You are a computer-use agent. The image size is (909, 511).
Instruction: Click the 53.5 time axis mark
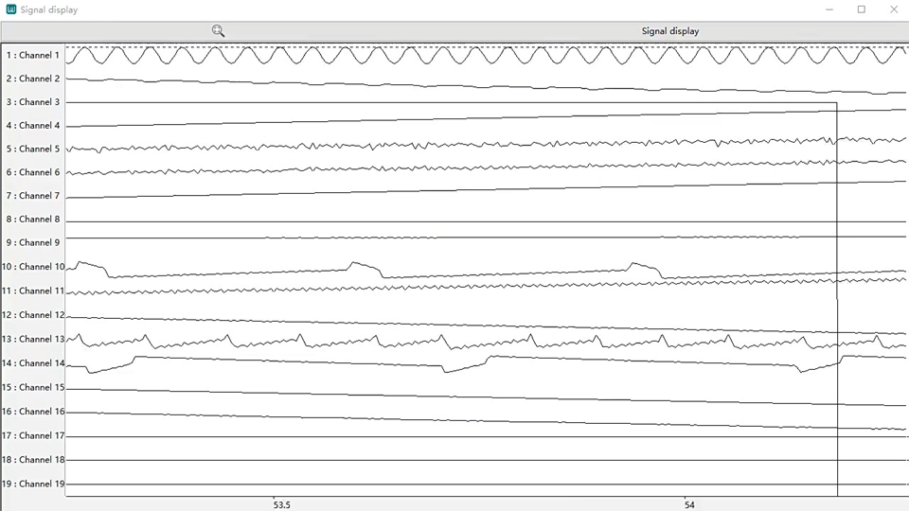coord(281,504)
